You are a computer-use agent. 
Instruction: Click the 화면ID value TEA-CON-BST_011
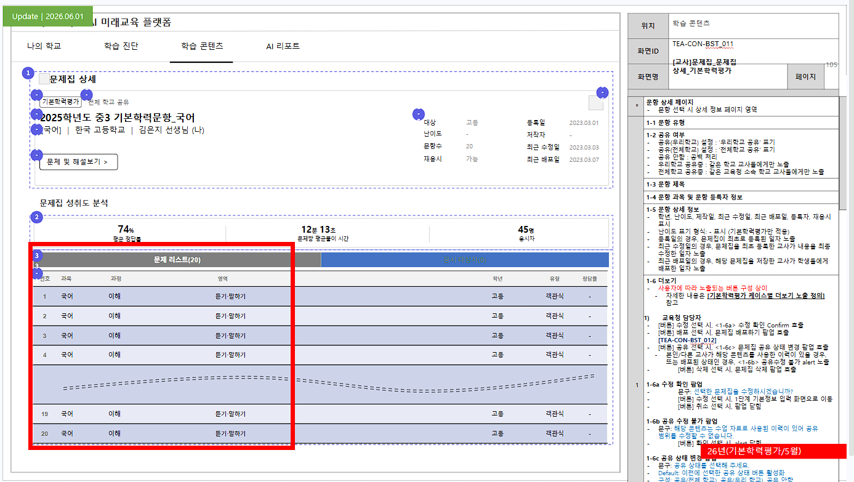(x=703, y=44)
